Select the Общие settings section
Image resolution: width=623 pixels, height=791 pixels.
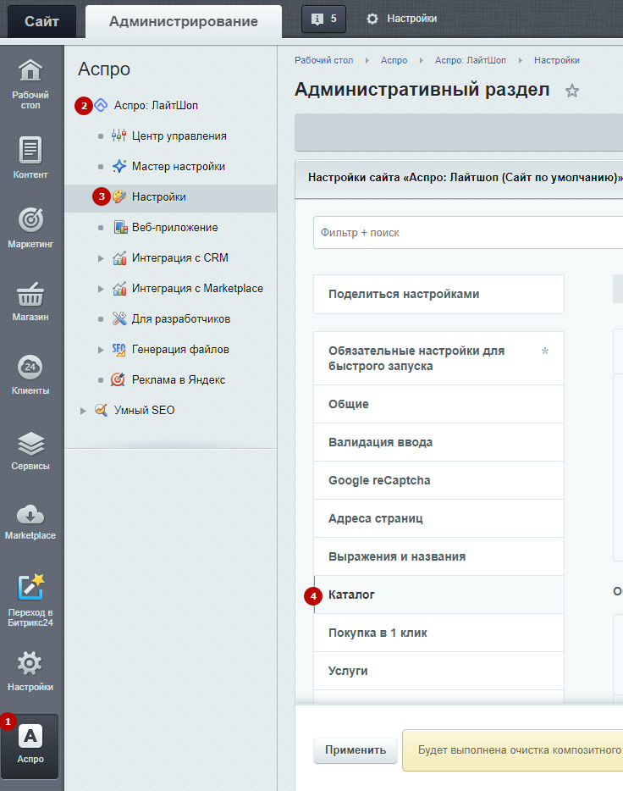click(x=438, y=404)
